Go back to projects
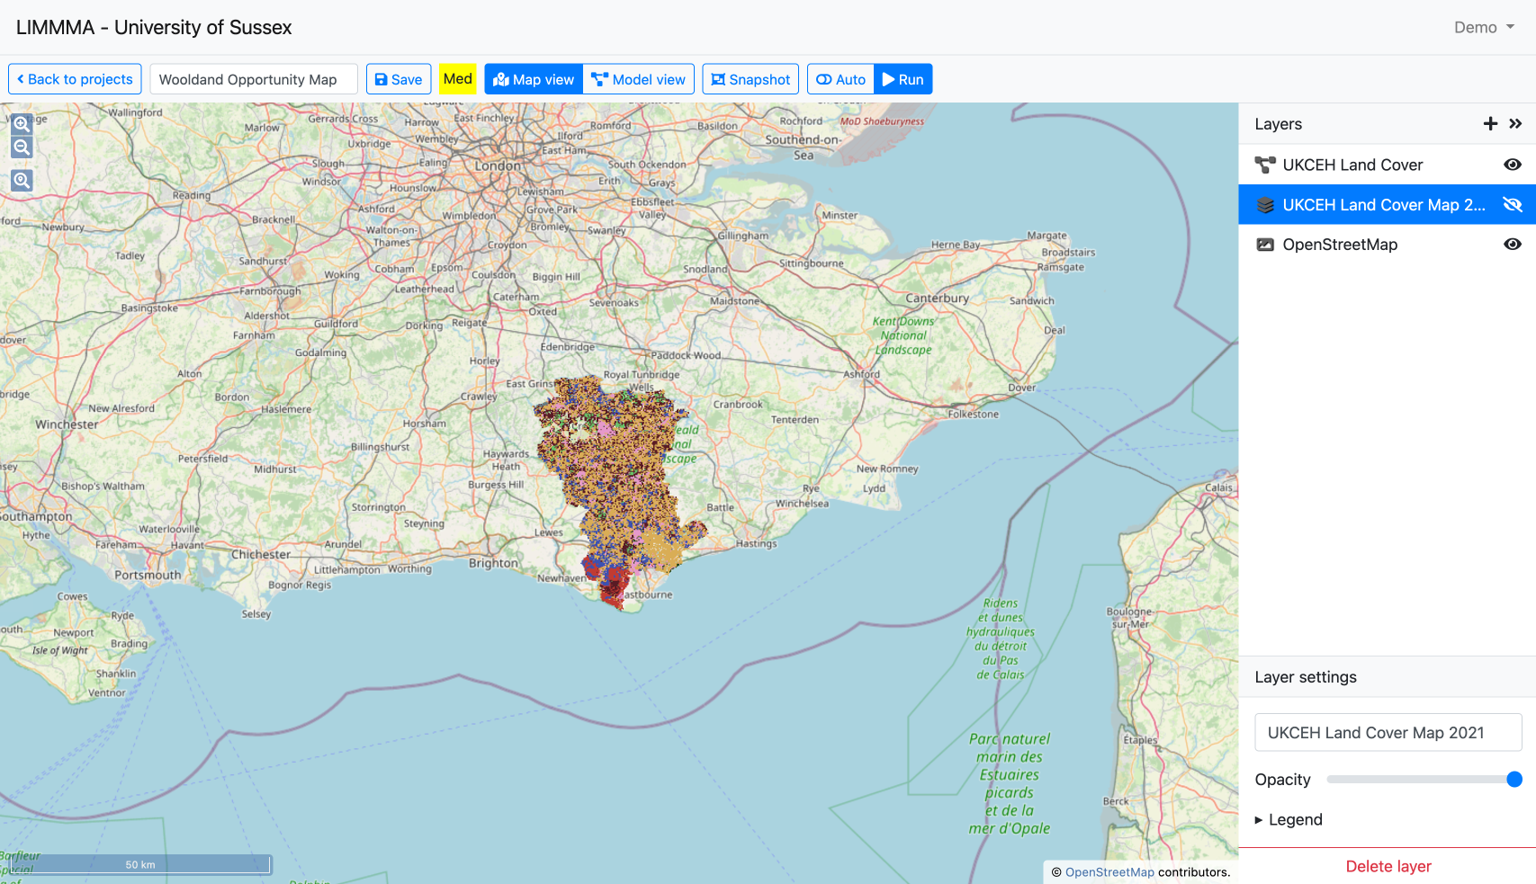The width and height of the screenshot is (1536, 884). click(x=75, y=79)
